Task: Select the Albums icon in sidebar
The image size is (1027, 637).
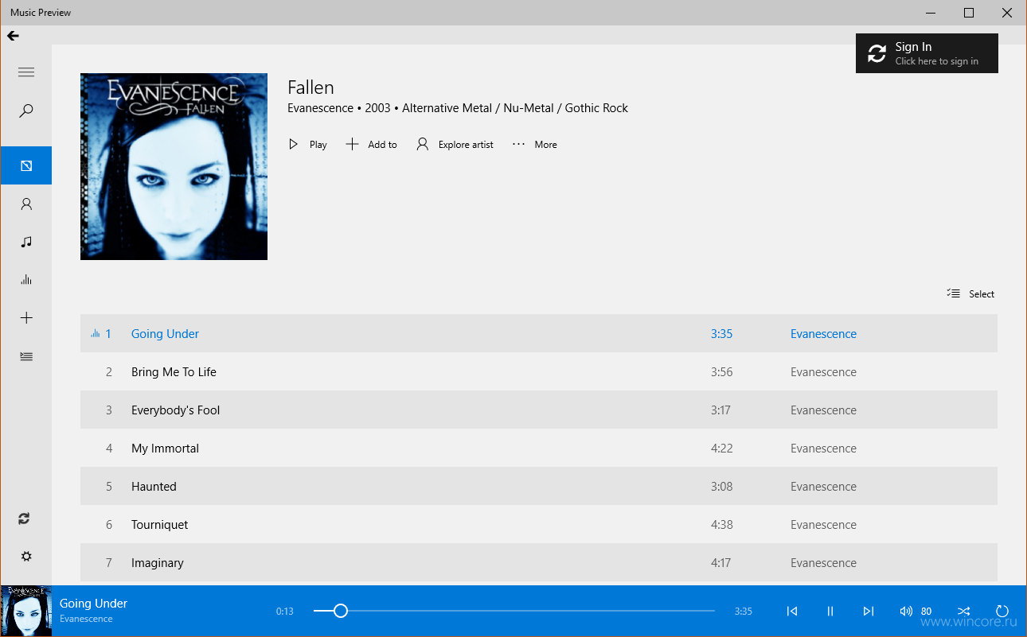Action: tap(26, 165)
